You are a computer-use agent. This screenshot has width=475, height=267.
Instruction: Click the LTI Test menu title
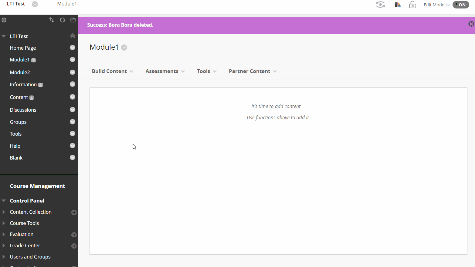(x=19, y=36)
